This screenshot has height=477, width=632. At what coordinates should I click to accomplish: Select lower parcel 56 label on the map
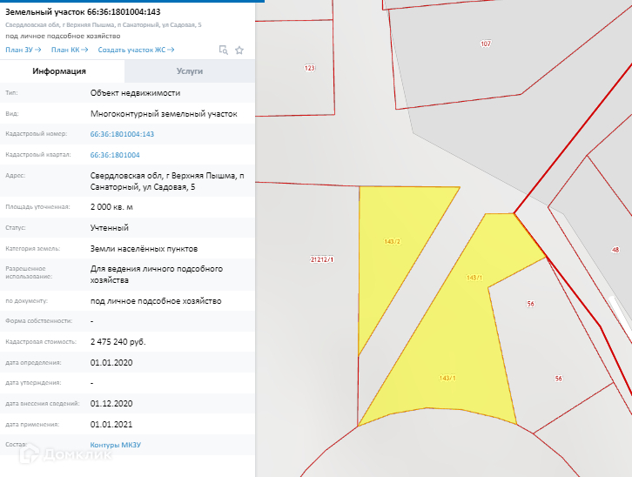coord(558,379)
